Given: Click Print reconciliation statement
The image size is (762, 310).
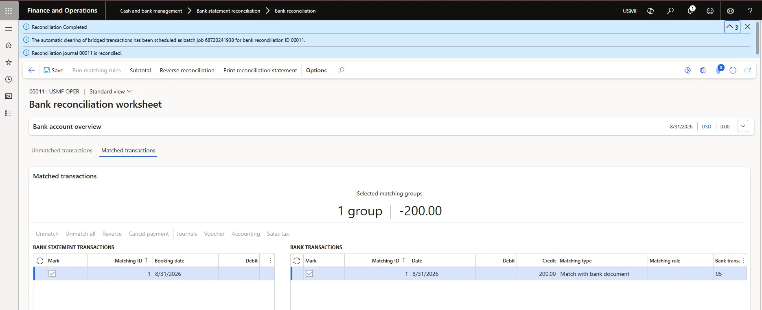Looking at the screenshot, I should pyautogui.click(x=260, y=70).
